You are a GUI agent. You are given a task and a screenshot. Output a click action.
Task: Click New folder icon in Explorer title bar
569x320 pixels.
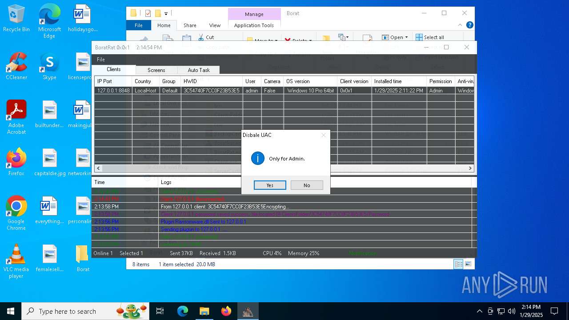pos(158,13)
